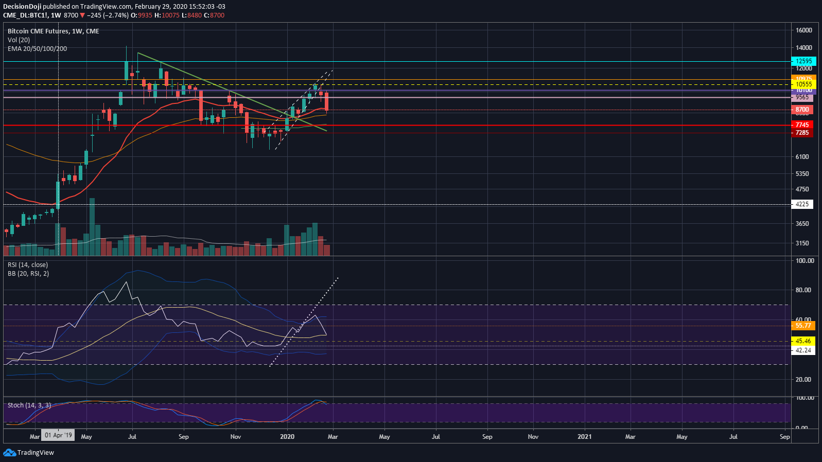Click the 9565 pink price label
The height and width of the screenshot is (462, 822).
802,97
